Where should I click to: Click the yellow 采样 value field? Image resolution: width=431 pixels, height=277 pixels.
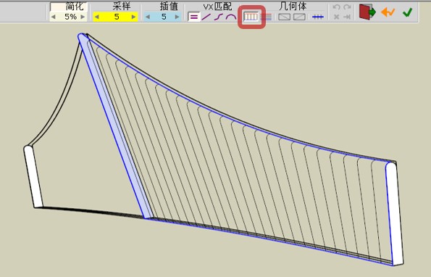(x=115, y=17)
